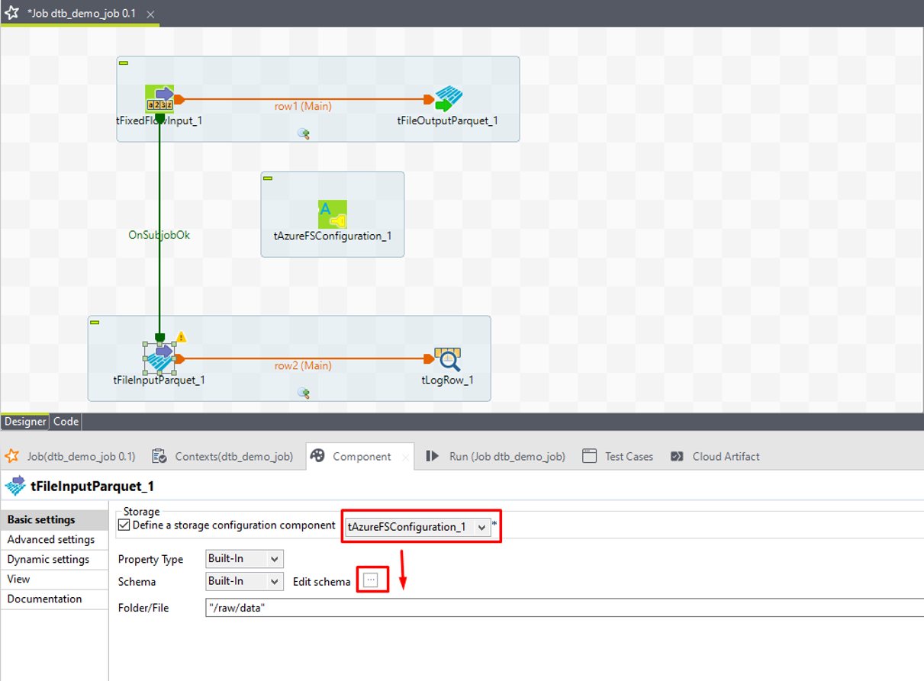Switch to the Code tab
The image size is (924, 681).
point(66,421)
